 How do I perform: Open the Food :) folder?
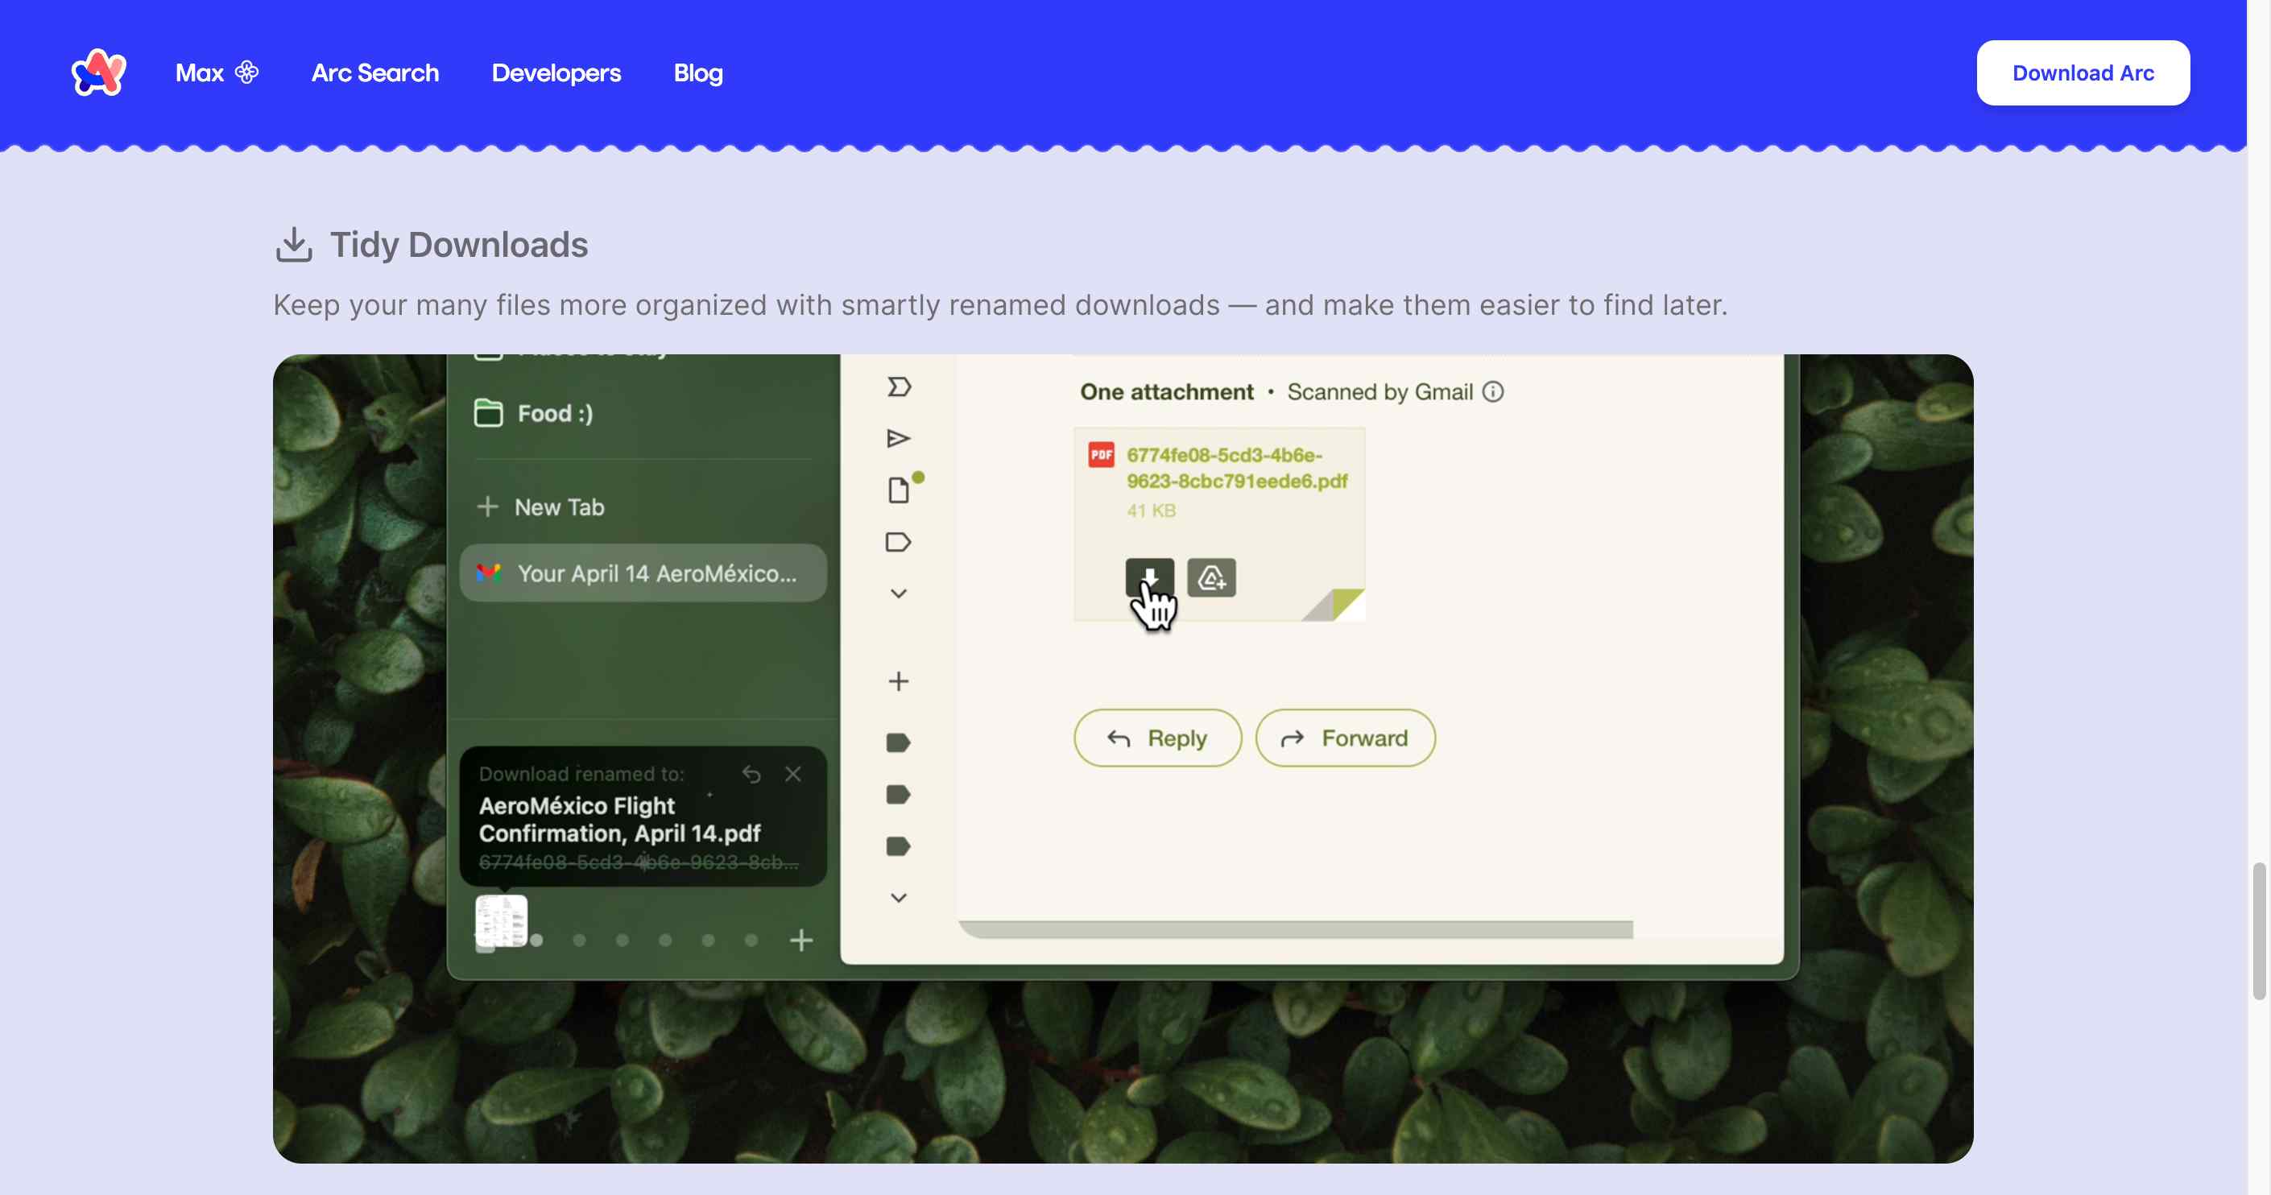[533, 413]
